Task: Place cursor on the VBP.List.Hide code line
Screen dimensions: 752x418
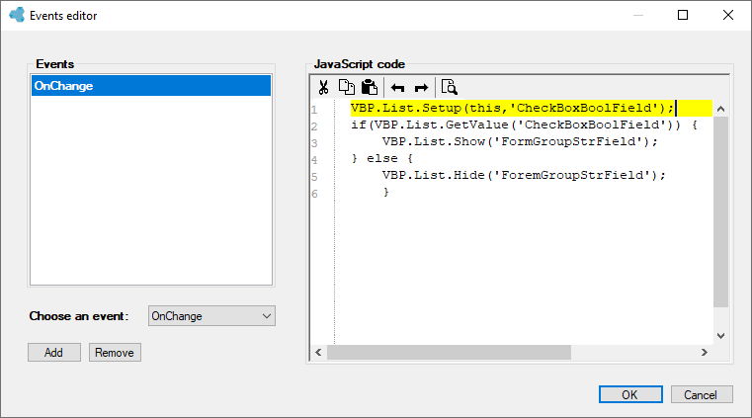Action: [x=524, y=175]
